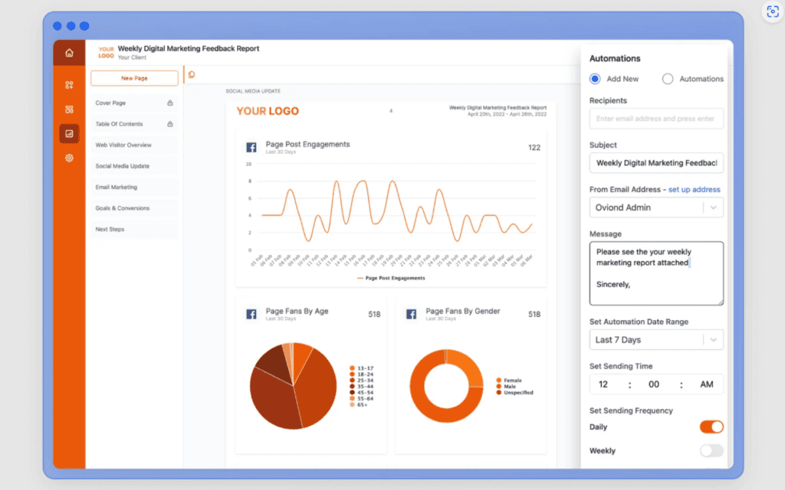Click the SOCIAL MEDIA UPDATE section label

(x=253, y=91)
